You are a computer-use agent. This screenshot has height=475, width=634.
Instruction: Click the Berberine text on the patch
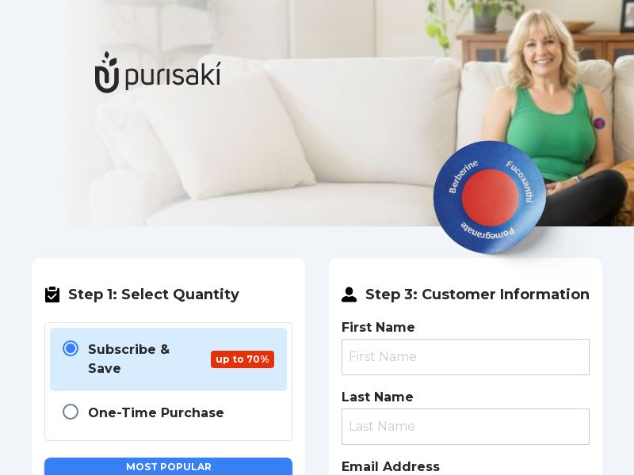click(x=464, y=176)
